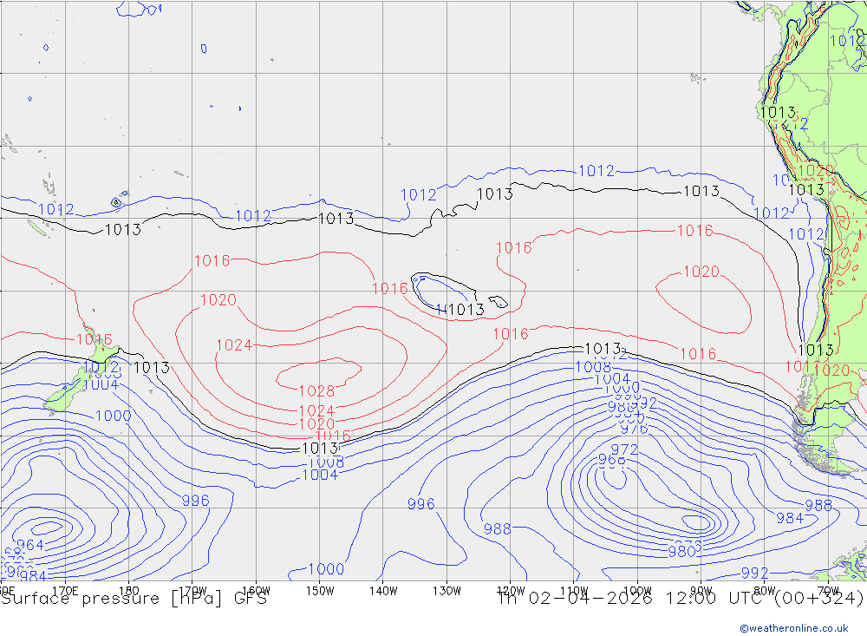The height and width of the screenshot is (636, 867).
Task: Click the 996 label near the 170W gridline
Action: [x=196, y=501]
